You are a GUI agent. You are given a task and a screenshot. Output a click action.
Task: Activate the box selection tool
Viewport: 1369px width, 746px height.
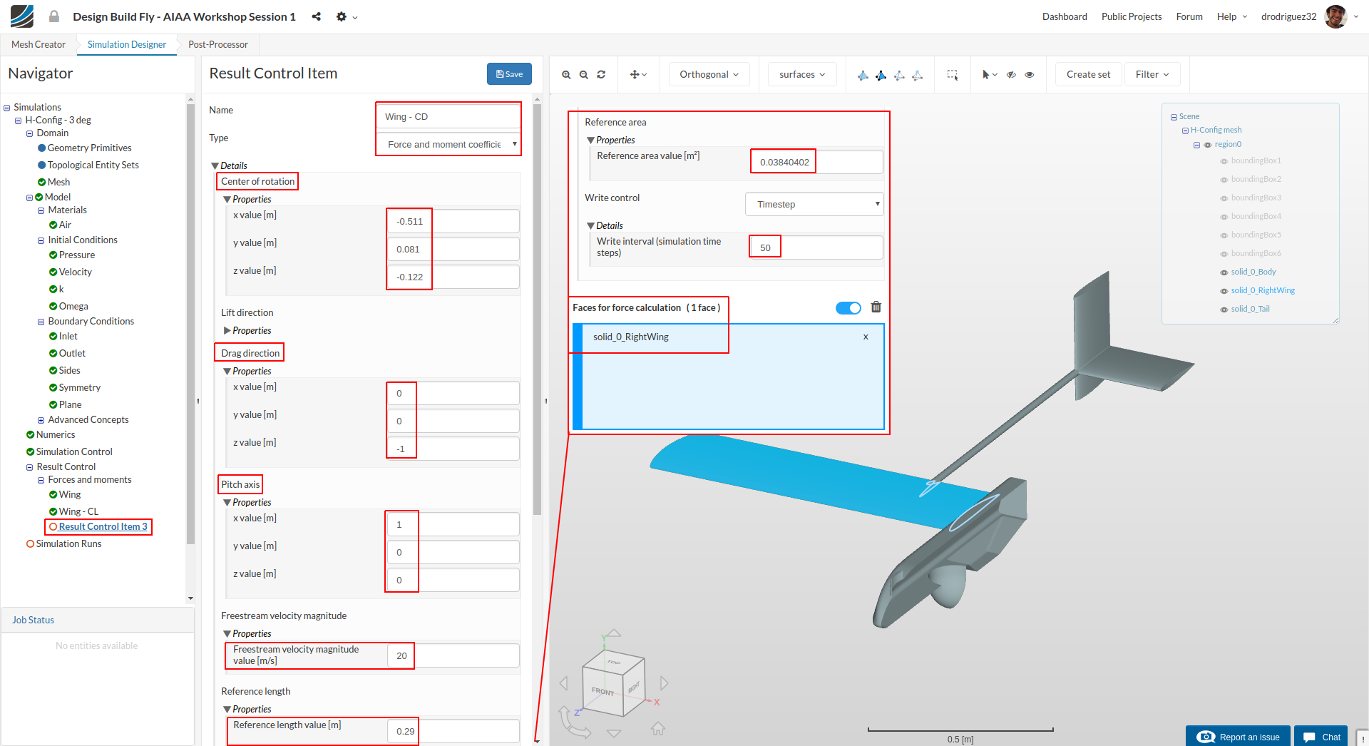(x=952, y=75)
